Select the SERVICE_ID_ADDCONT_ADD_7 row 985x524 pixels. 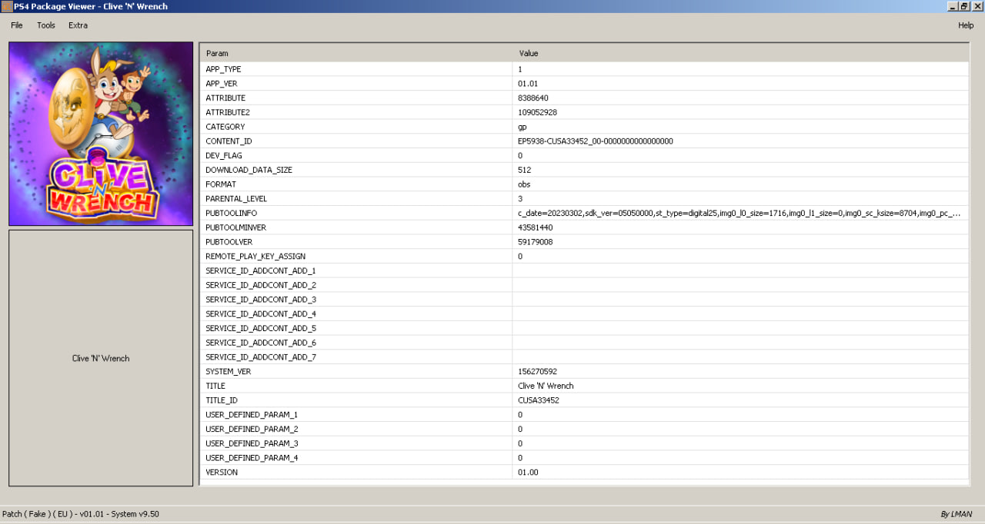(x=585, y=357)
